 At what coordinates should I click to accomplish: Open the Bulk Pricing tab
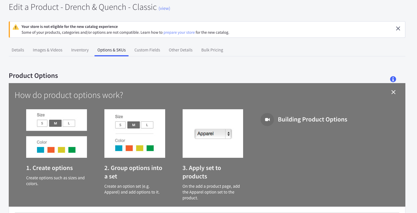212,50
